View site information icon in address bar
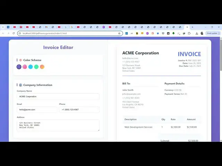This screenshot has height=166, width=222. [x=20, y=33]
